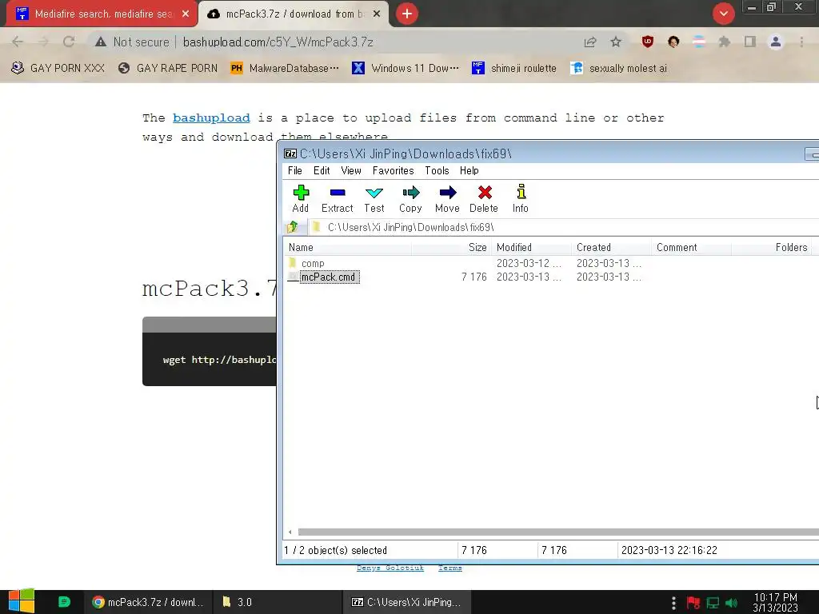Open the Windows 11 Dow... bookmark
The image size is (819, 614).
406,69
